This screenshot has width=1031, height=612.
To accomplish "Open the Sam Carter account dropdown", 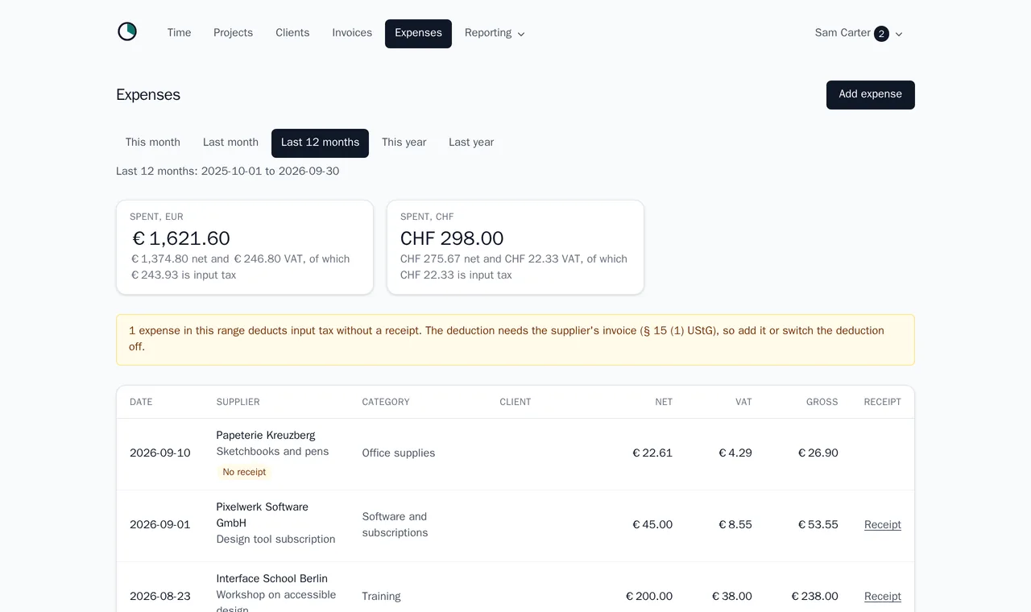I will click(x=859, y=34).
